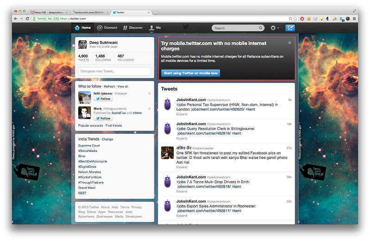Switch to the Discover tab

tap(132, 28)
